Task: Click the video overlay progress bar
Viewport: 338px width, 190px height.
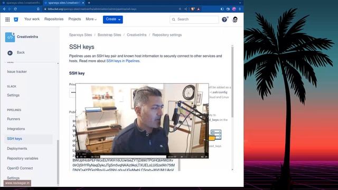Action: coord(133,157)
